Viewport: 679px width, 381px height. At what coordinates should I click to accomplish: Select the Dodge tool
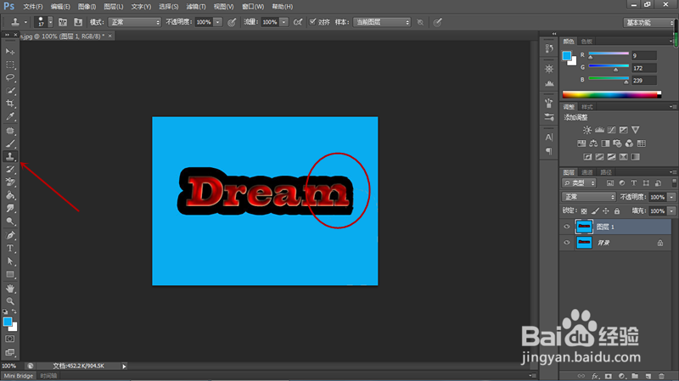10,221
